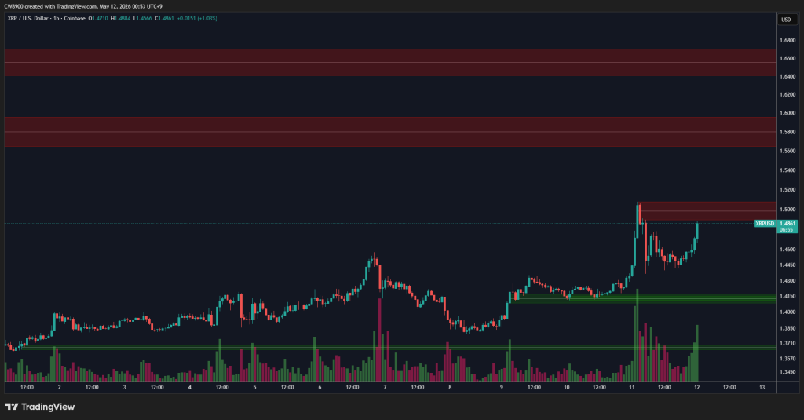The width and height of the screenshot is (804, 420).
Task: Click the 1.3850 price axis label
Action: click(788, 327)
